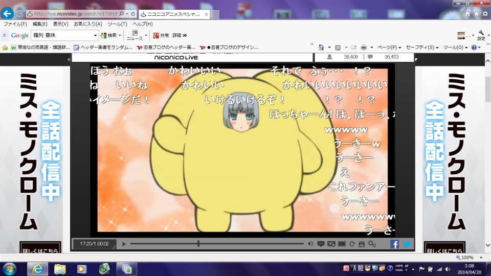The height and width of the screenshot is (276, 491).
Task: Refresh the page via address bar icon
Action: tap(133, 14)
